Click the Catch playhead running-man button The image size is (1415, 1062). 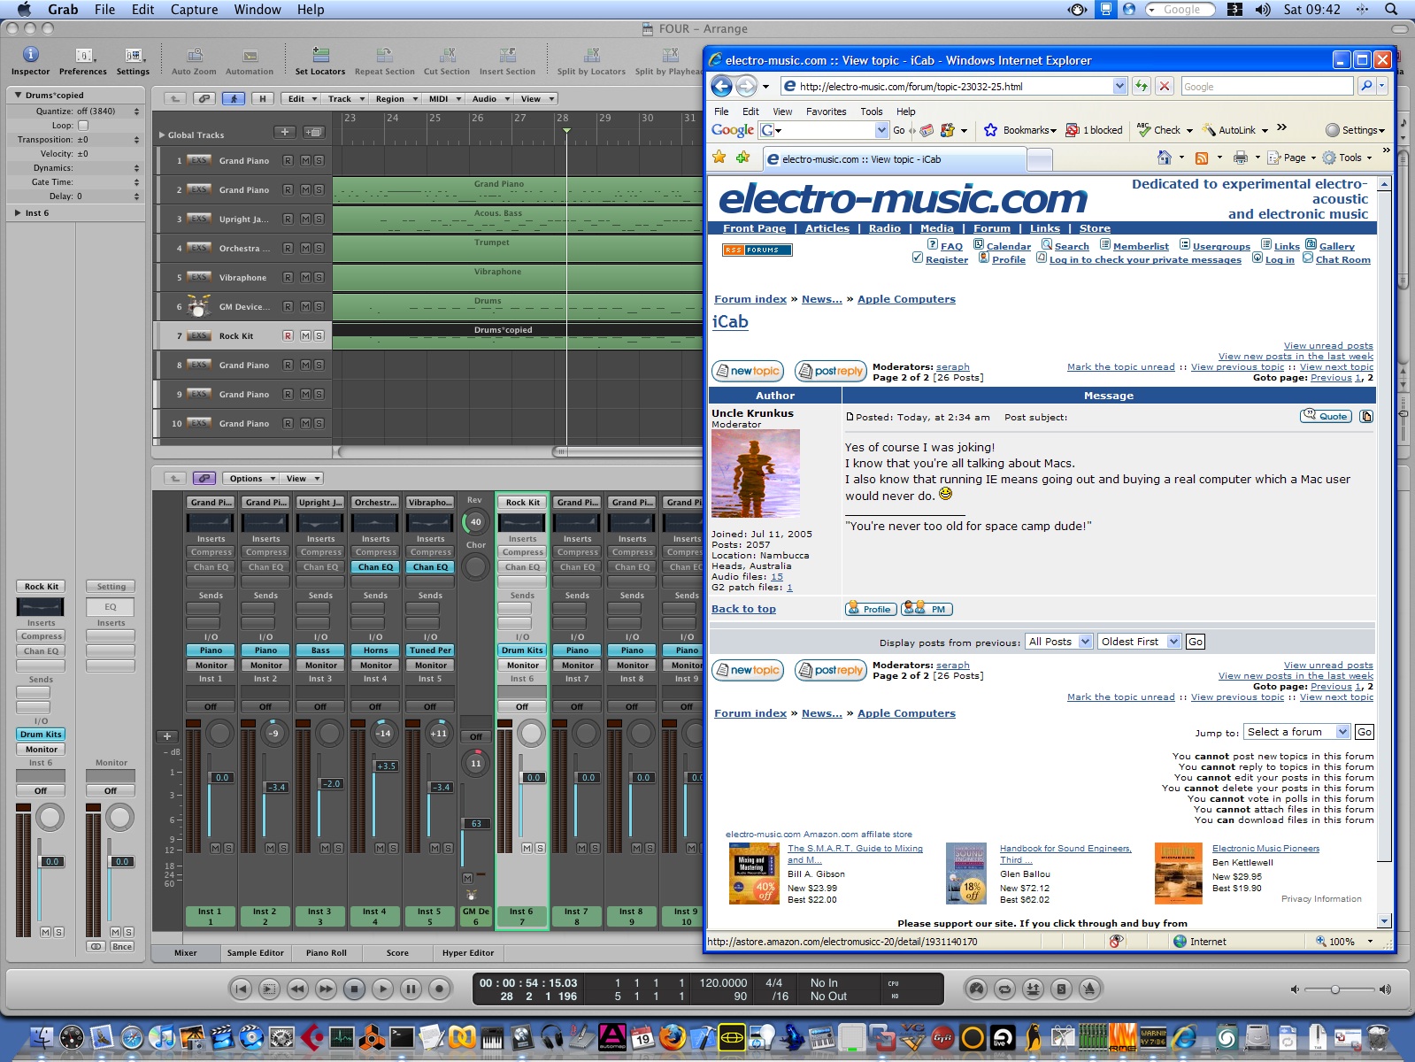coord(234,98)
